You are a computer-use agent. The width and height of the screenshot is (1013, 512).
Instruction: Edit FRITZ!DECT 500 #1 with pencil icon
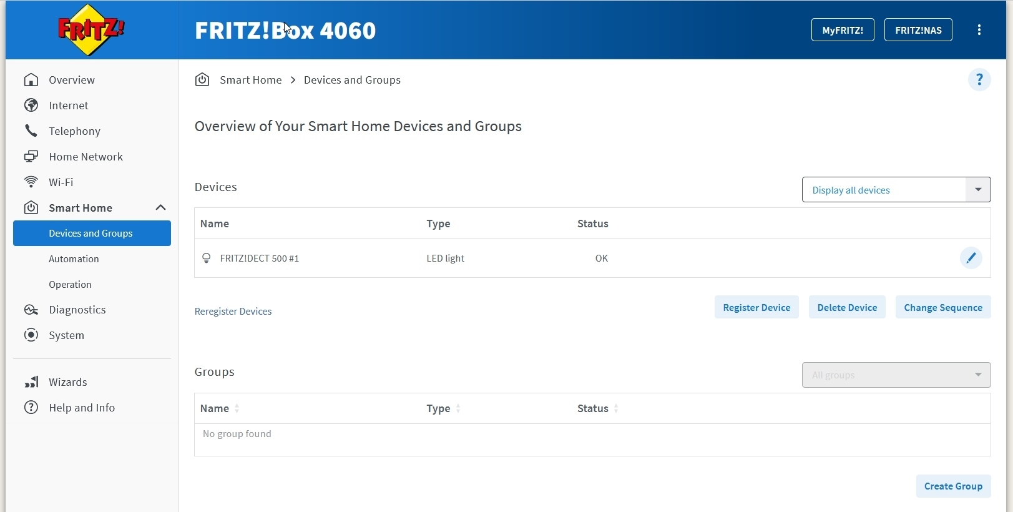click(971, 258)
